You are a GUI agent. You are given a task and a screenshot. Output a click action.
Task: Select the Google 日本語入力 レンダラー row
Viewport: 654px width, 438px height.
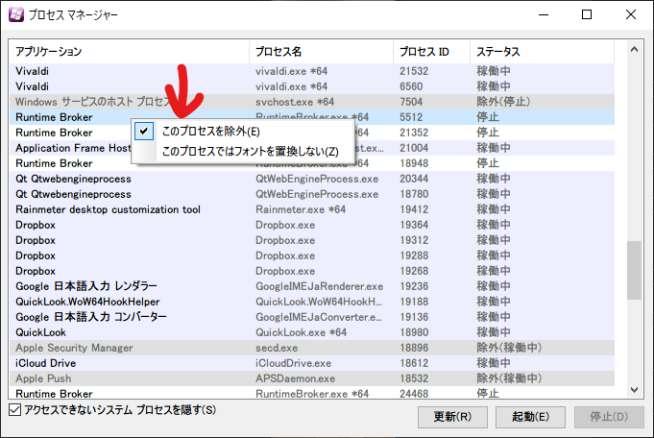tap(85, 286)
